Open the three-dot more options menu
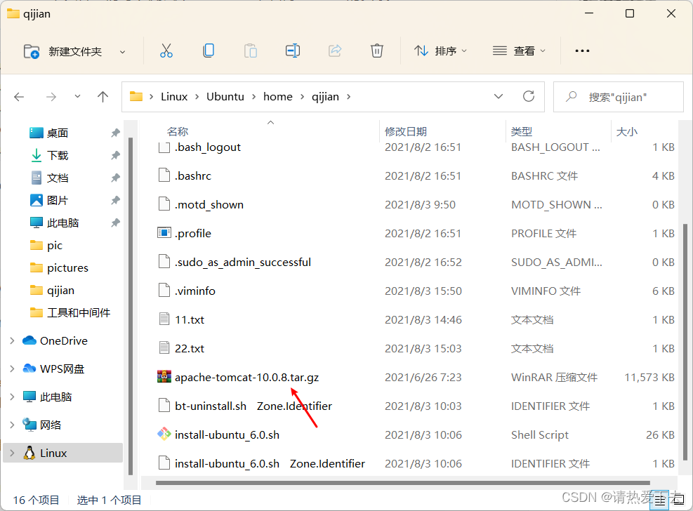Screen dimensions: 693x511 click(x=582, y=51)
